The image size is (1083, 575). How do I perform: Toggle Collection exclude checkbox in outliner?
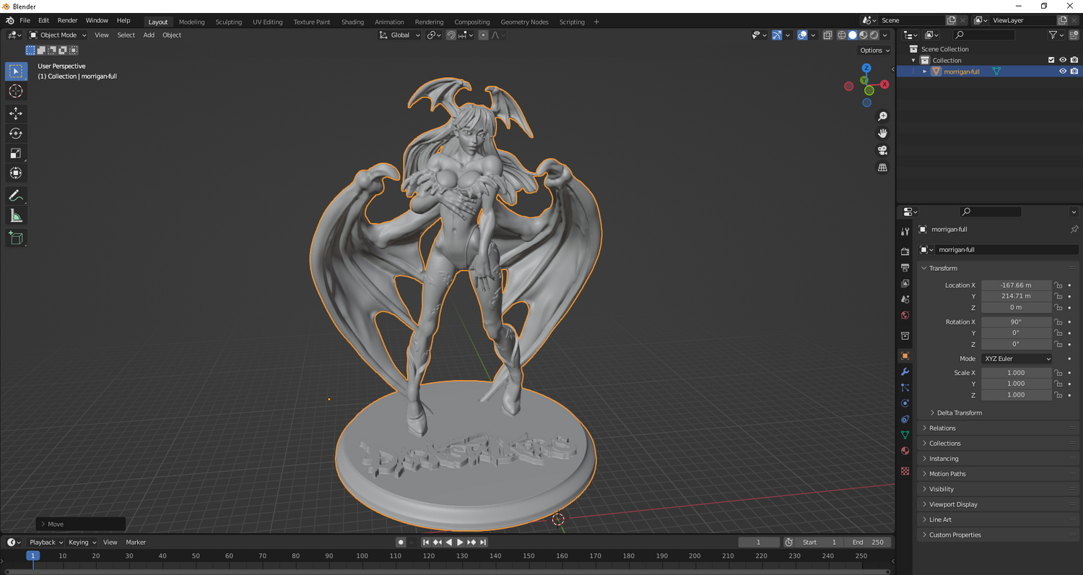point(1051,60)
